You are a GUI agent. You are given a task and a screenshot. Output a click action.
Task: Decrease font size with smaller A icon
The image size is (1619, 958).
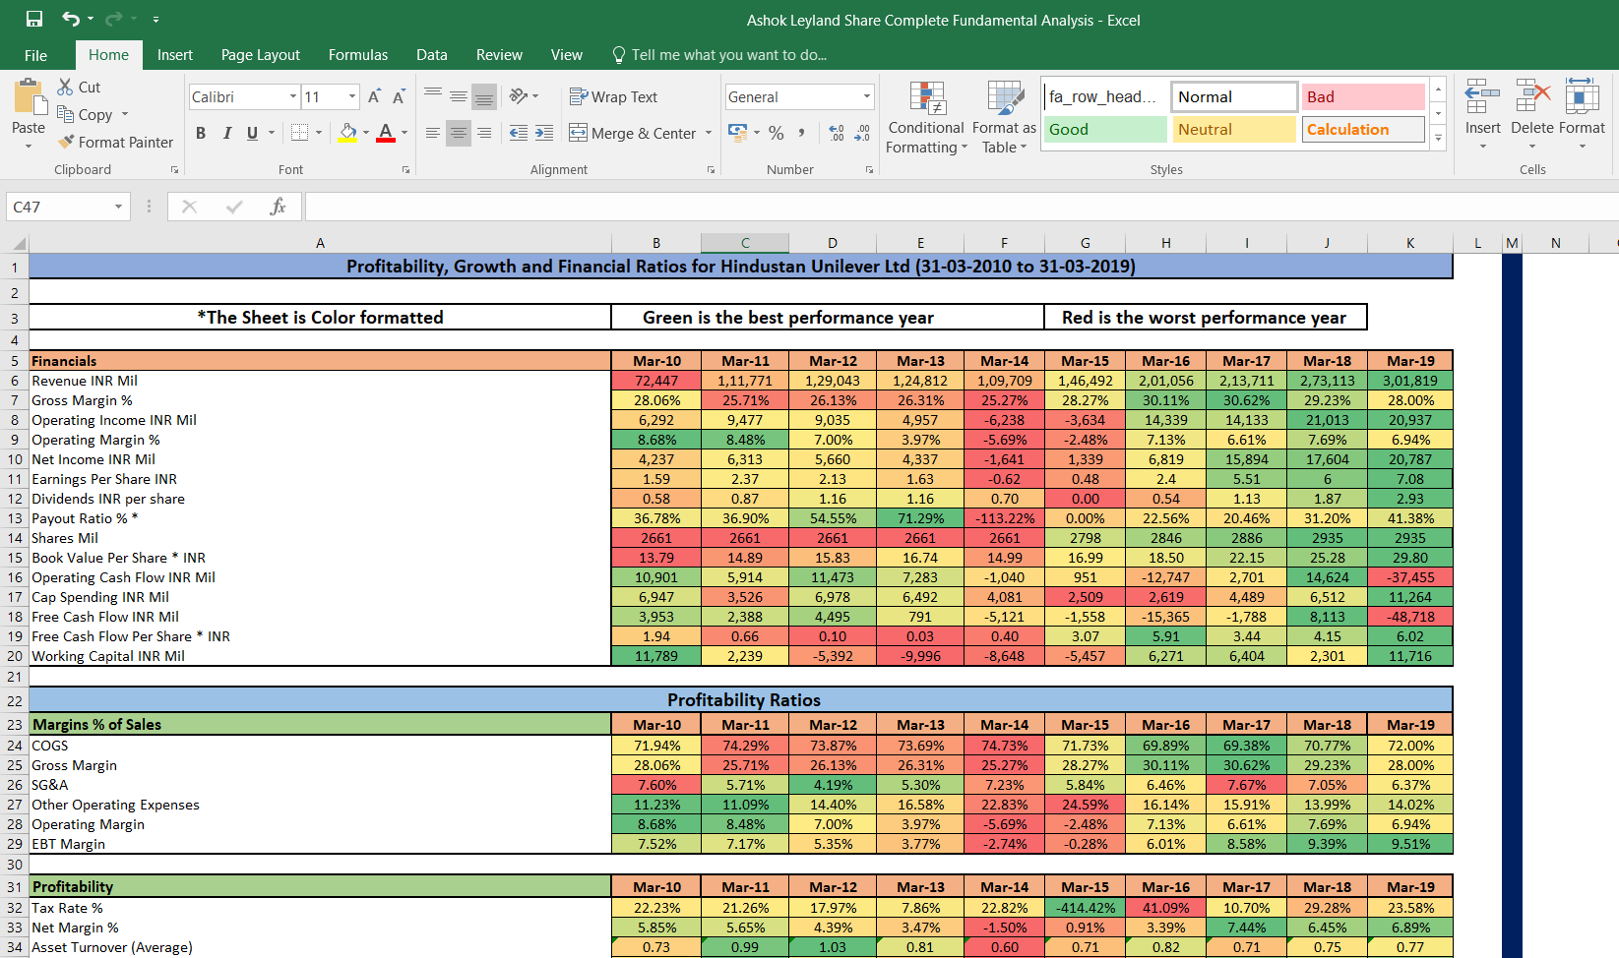[x=399, y=96]
